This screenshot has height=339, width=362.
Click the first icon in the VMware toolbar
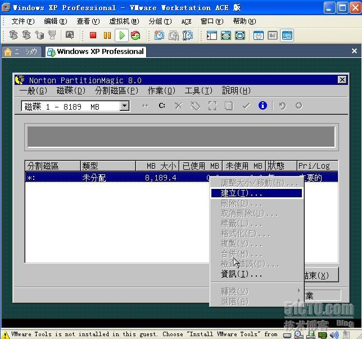[13, 35]
